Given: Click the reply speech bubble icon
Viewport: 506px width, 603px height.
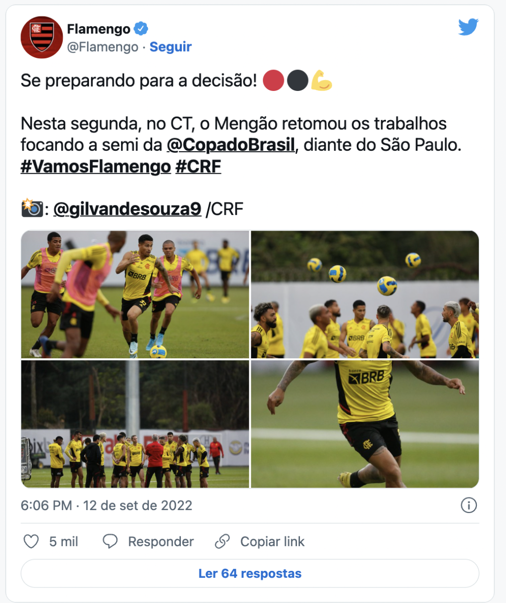Looking at the screenshot, I should click(110, 541).
